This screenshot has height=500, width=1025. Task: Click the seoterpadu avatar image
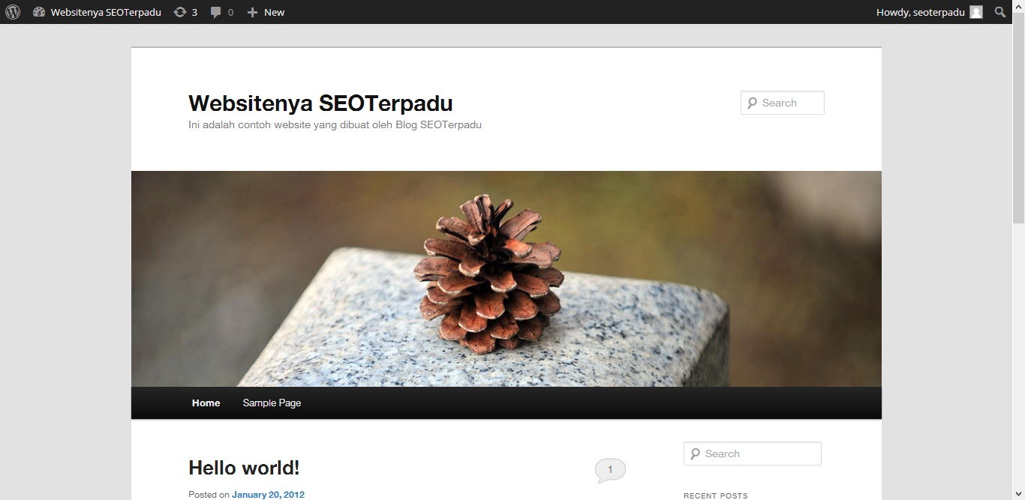[x=976, y=12]
